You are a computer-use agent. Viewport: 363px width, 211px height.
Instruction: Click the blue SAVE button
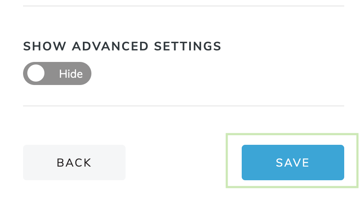click(x=293, y=162)
